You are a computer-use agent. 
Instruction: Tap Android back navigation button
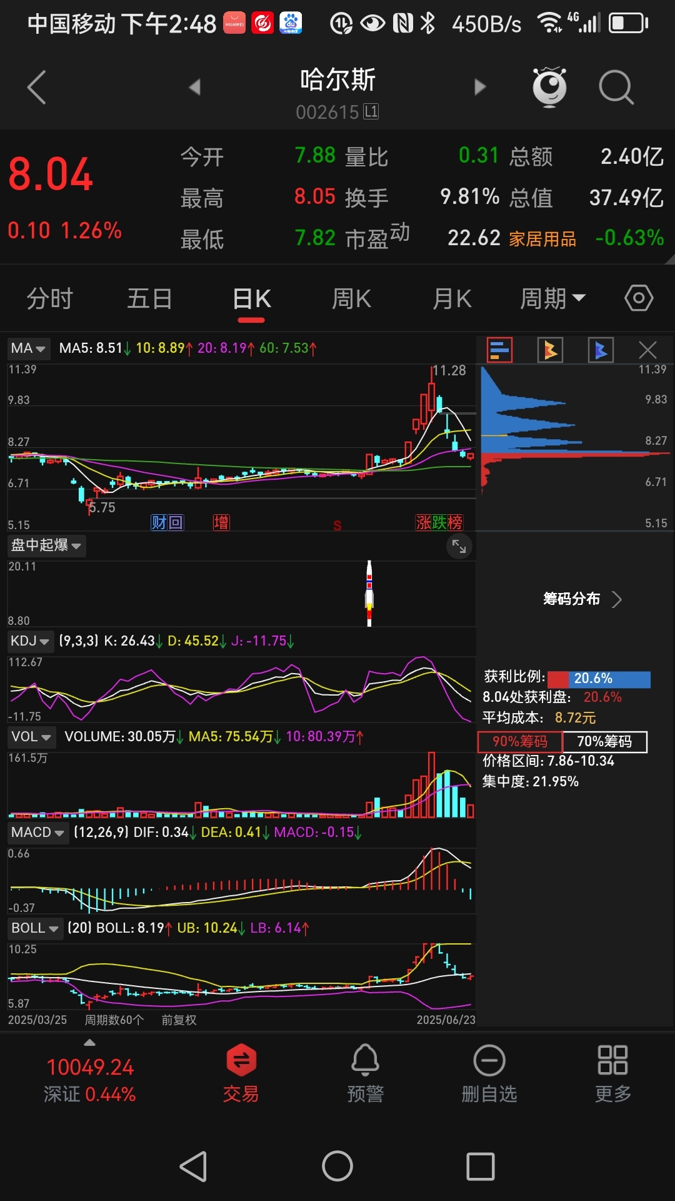click(x=194, y=1167)
